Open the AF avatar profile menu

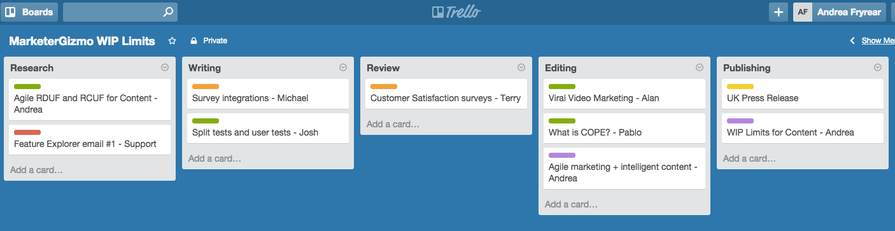point(803,11)
